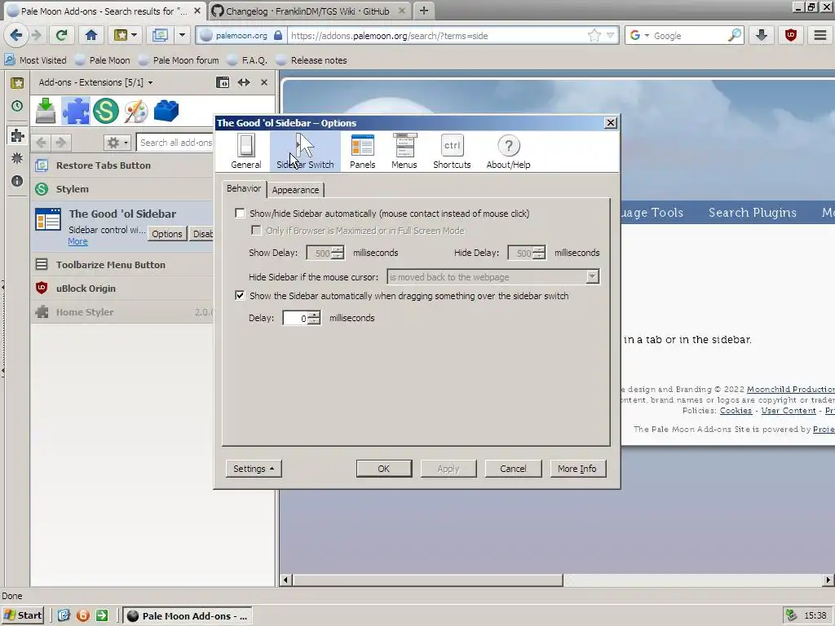Click the More Info button
The width and height of the screenshot is (835, 626).
[578, 469]
